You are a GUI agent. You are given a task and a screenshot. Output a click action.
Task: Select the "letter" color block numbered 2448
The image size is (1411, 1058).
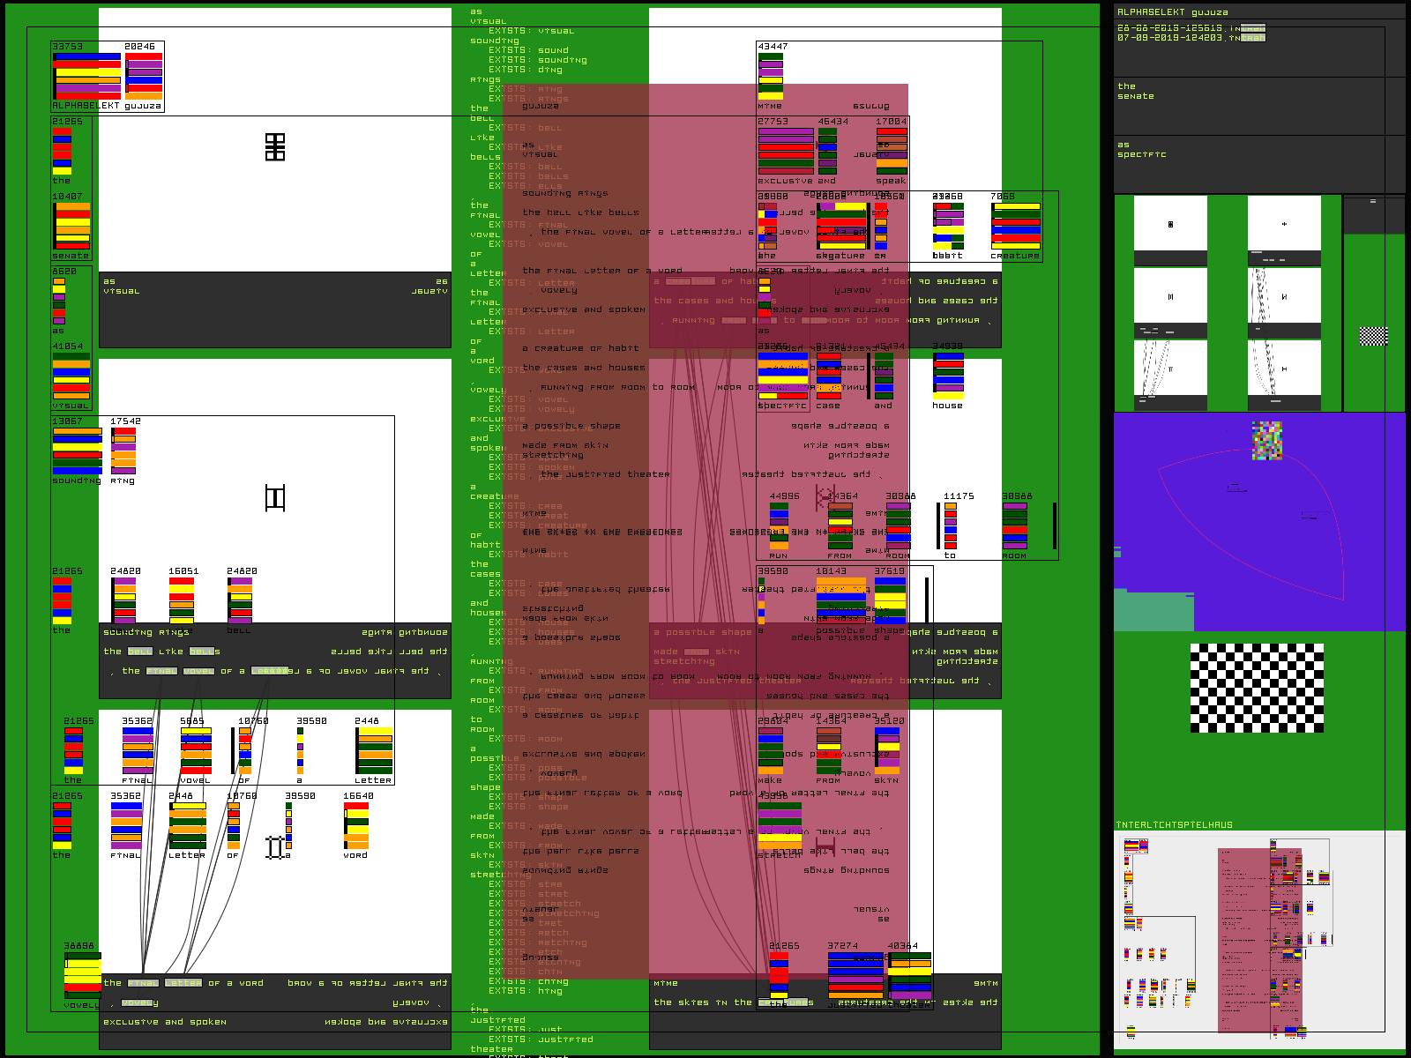(x=374, y=751)
